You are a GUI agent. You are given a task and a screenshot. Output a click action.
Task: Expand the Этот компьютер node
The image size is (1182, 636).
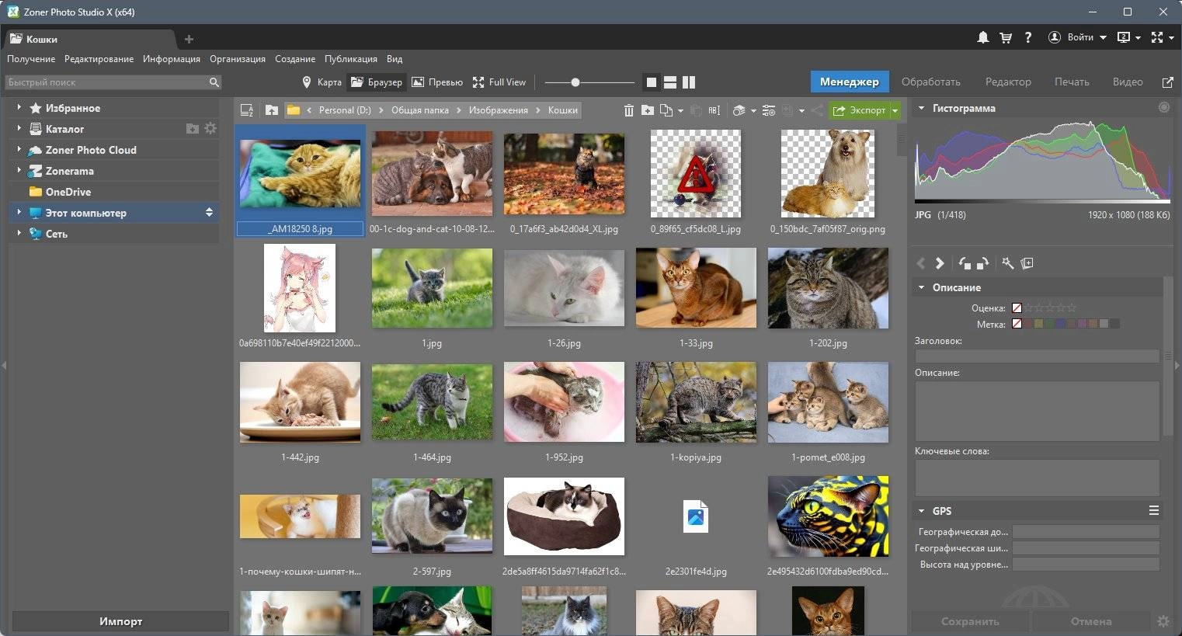click(19, 212)
